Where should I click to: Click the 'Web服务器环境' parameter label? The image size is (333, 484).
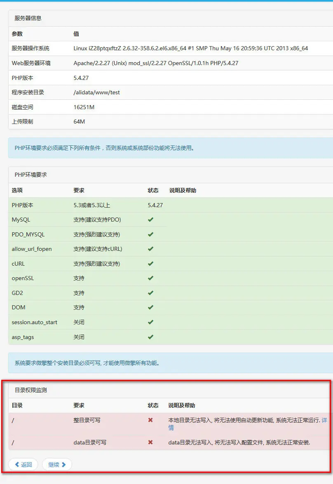point(31,63)
